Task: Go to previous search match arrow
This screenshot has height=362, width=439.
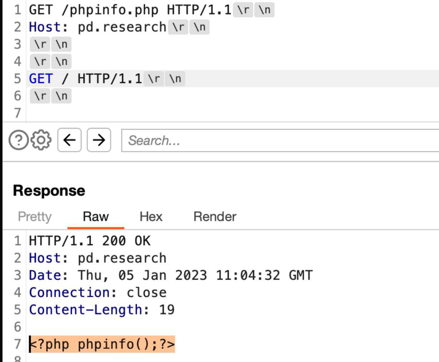Action: [x=70, y=140]
